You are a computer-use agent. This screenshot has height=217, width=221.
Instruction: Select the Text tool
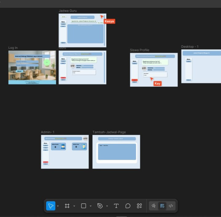(x=116, y=206)
